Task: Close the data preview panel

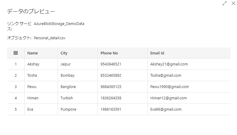Action: [233, 3]
